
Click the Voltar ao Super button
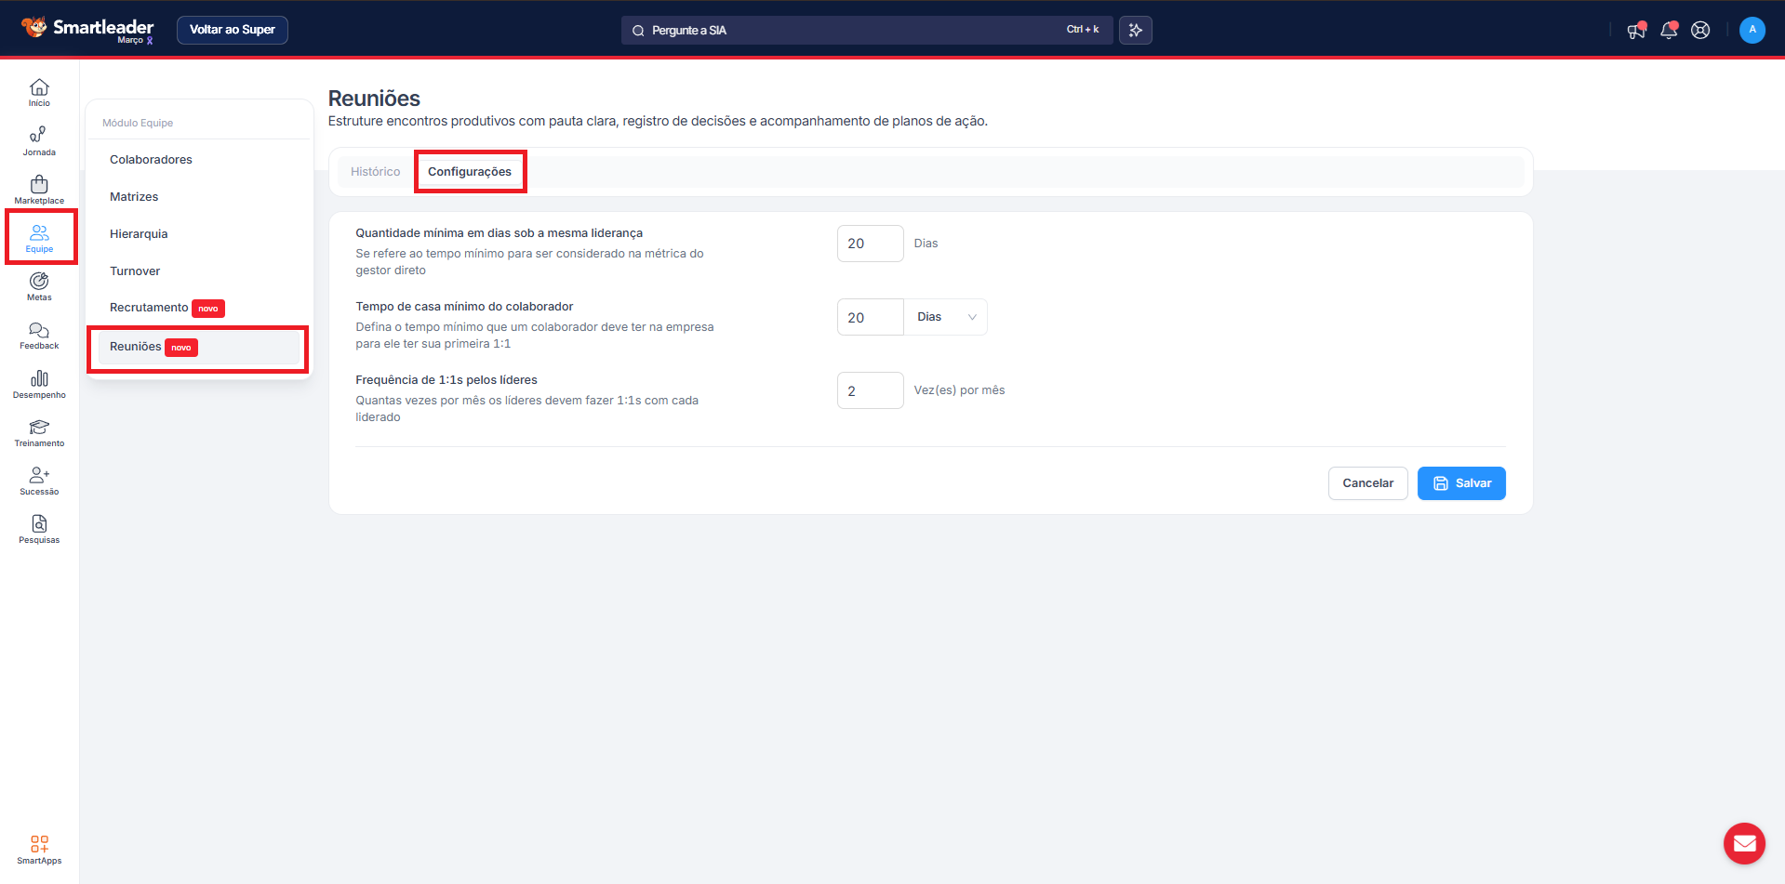[233, 30]
